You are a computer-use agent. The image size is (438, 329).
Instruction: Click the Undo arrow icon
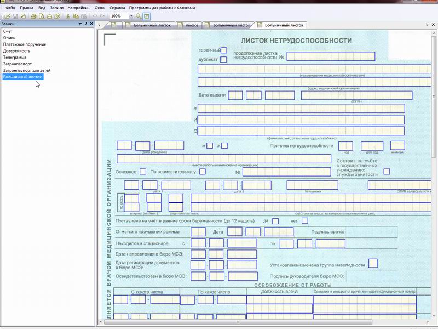(94, 16)
